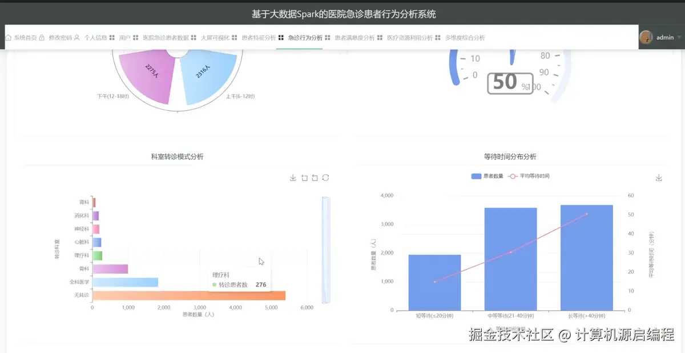
Task: Click the zoom reset icon on the referral chart
Action: (315, 177)
